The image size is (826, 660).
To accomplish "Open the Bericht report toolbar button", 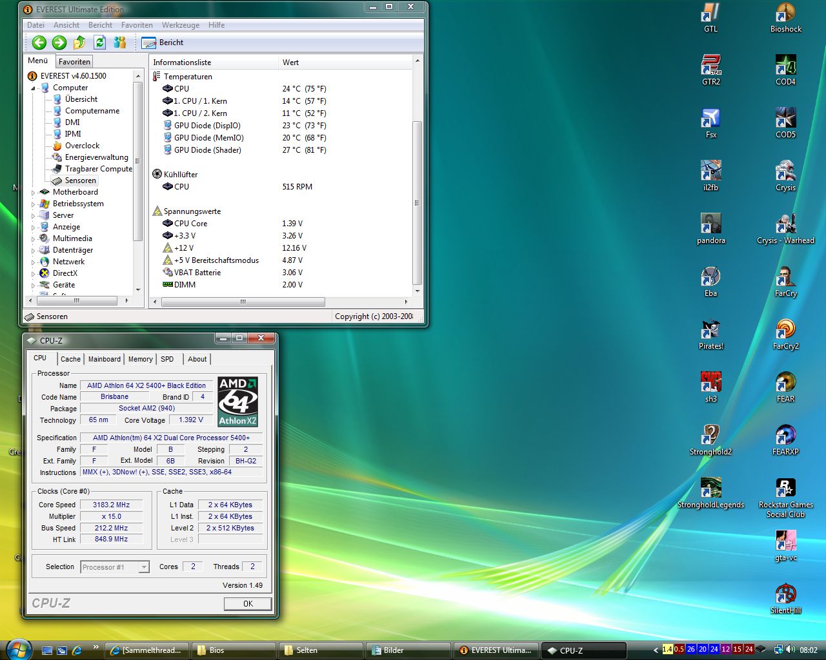I will click(163, 43).
